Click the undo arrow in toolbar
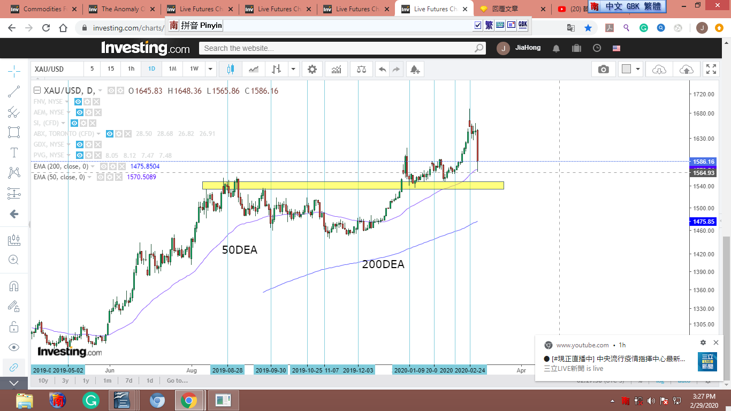 coord(382,69)
